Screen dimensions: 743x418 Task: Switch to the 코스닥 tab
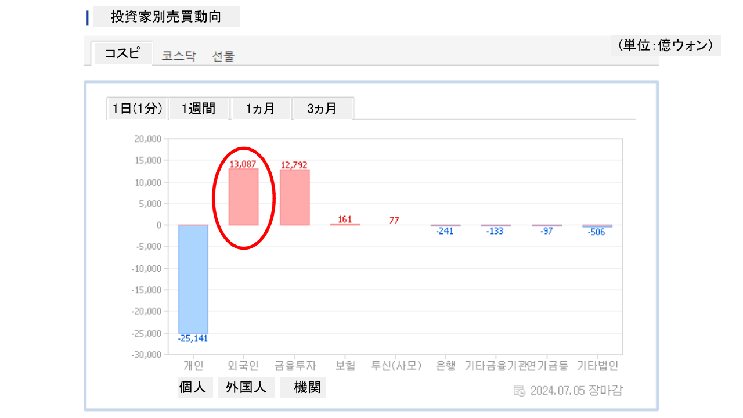click(x=179, y=56)
